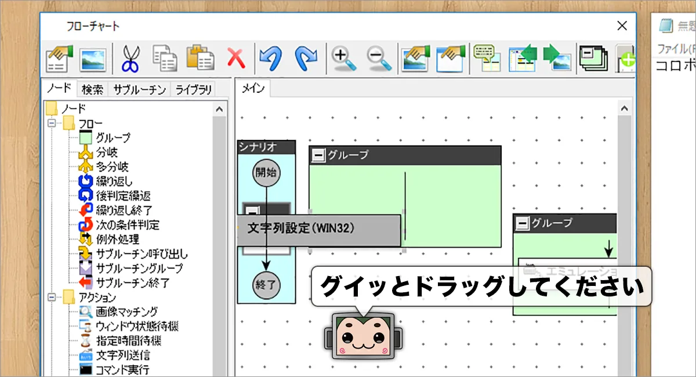The image size is (696, 377).
Task: Click the 終了 node in the scenario
Action: [267, 285]
